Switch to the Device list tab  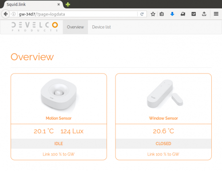pyautogui.click(x=101, y=27)
